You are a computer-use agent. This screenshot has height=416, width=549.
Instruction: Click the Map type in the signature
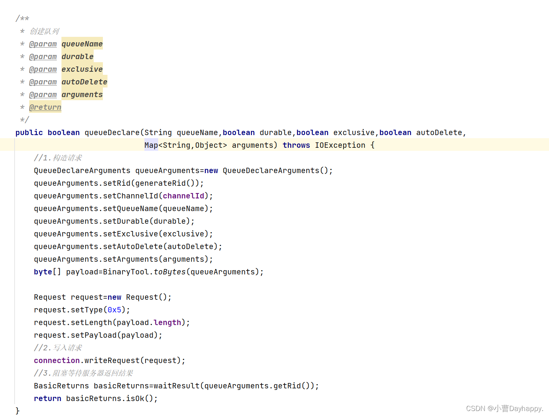[151, 145]
